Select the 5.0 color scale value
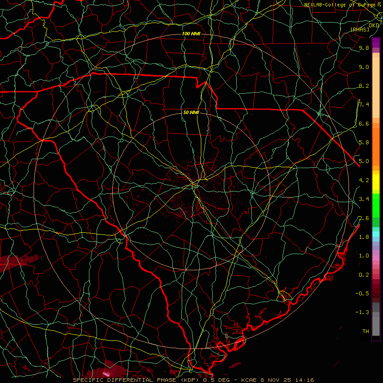This screenshot has height=383, width=383. [x=364, y=161]
